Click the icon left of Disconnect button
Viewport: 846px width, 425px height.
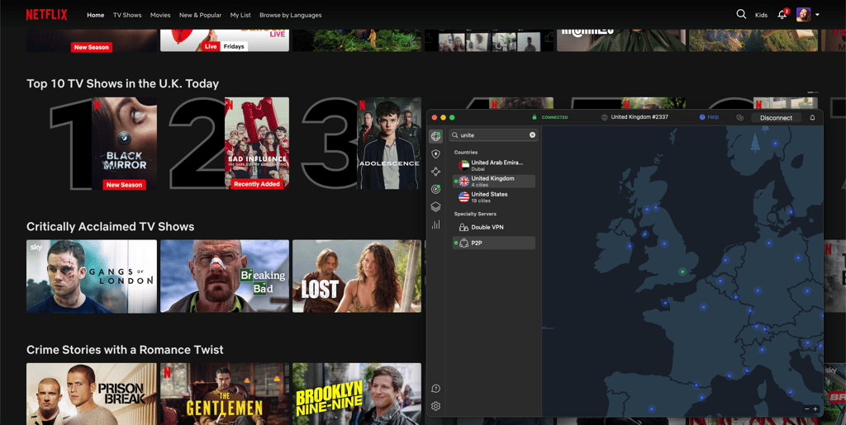[739, 117]
